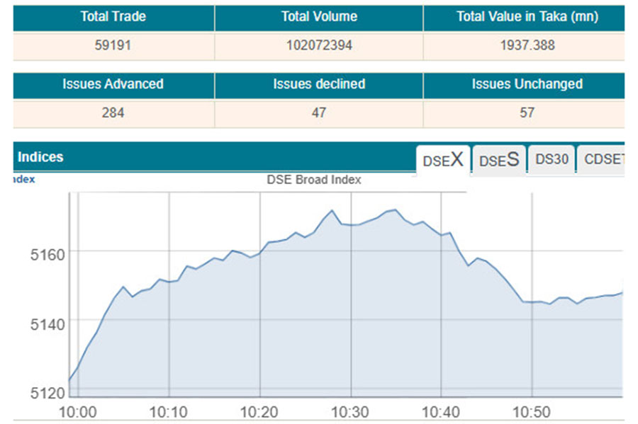The image size is (638, 424).
Task: Click the Indices section header
Action: click(x=40, y=157)
